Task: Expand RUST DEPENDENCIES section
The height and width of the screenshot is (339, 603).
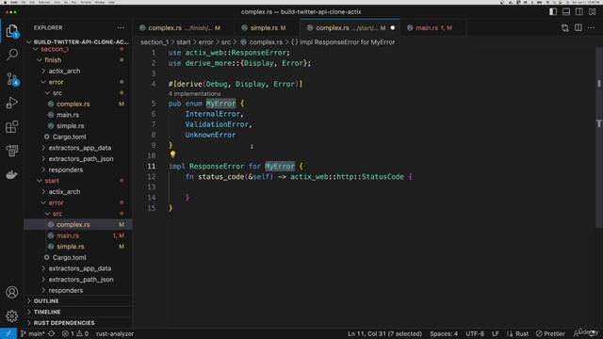Action: pos(78,323)
